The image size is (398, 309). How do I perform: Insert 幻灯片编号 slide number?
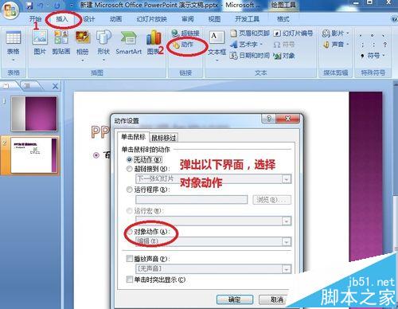[x=293, y=33]
